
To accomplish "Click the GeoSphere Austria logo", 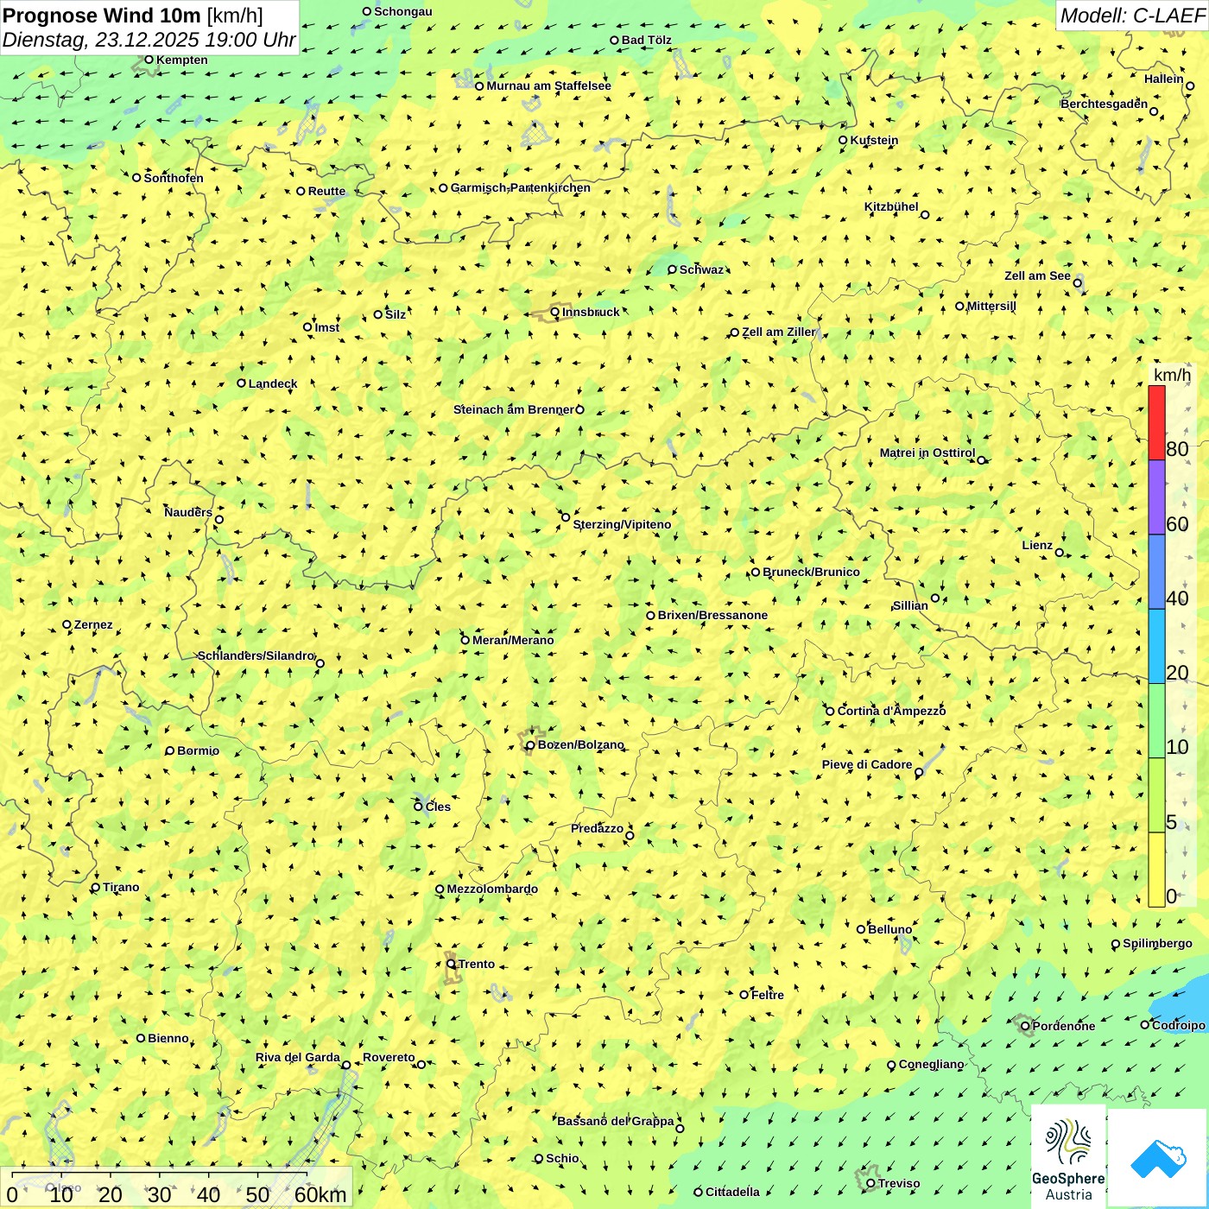I will pos(1068,1157).
